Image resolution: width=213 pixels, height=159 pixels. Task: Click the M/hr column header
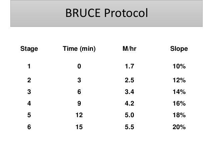(129, 49)
